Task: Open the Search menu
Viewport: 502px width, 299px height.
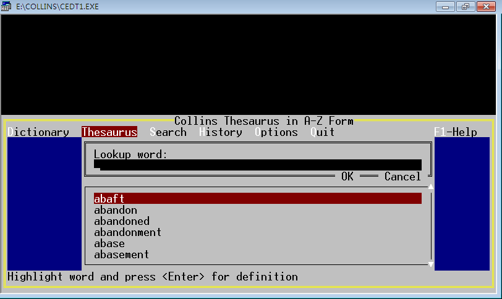Action: point(168,132)
